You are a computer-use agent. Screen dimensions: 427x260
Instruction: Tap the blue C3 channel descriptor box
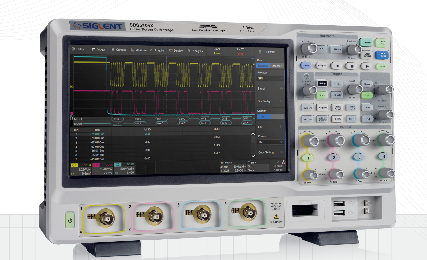tap(124, 169)
